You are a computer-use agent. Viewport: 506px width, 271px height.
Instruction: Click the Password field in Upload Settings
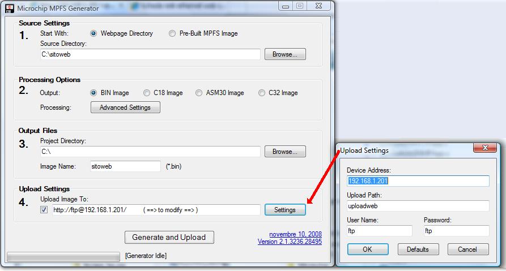pos(456,231)
